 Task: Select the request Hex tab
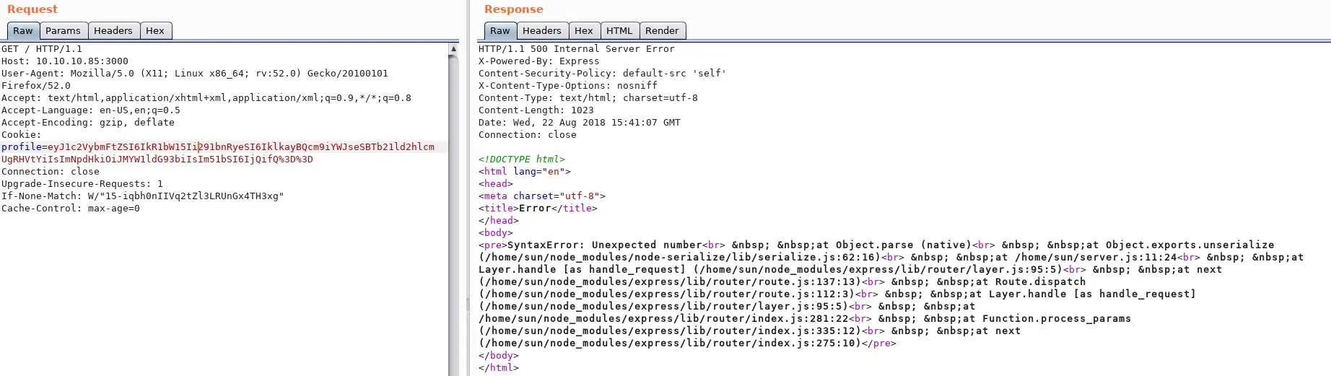155,31
